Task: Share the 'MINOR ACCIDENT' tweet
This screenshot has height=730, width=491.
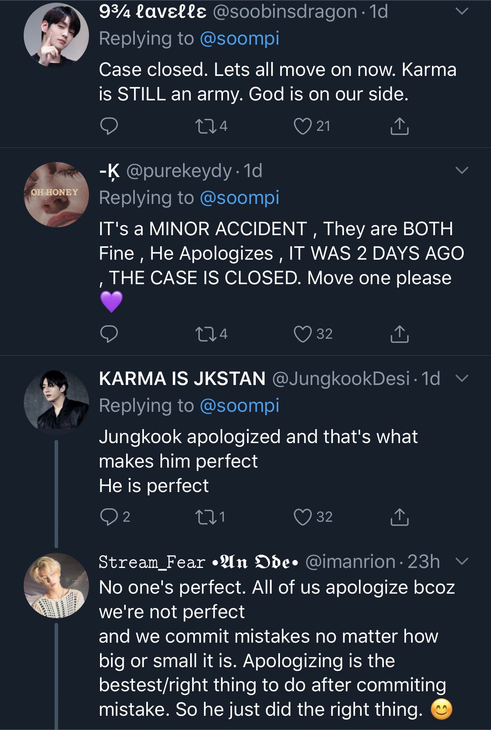Action: coord(399,334)
